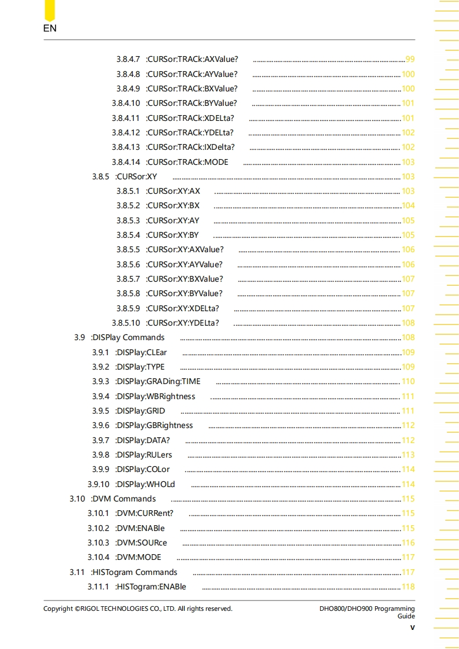Select the :DISPlay:RULers entry
459x649 pixels.
(x=143, y=455)
